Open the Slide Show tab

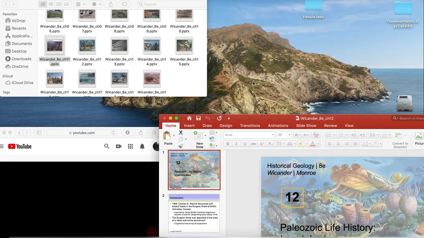pos(306,126)
